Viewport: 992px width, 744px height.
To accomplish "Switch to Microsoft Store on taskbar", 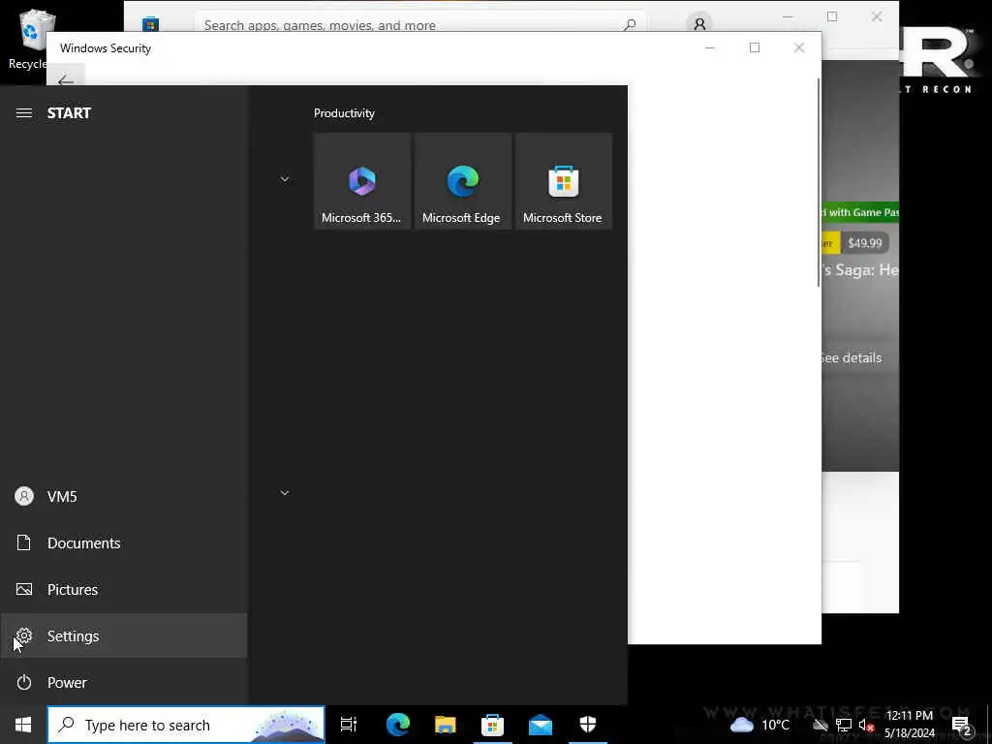I will [x=493, y=725].
